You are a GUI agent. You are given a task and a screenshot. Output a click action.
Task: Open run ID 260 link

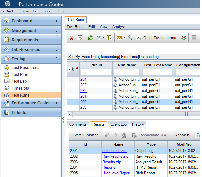83,102
